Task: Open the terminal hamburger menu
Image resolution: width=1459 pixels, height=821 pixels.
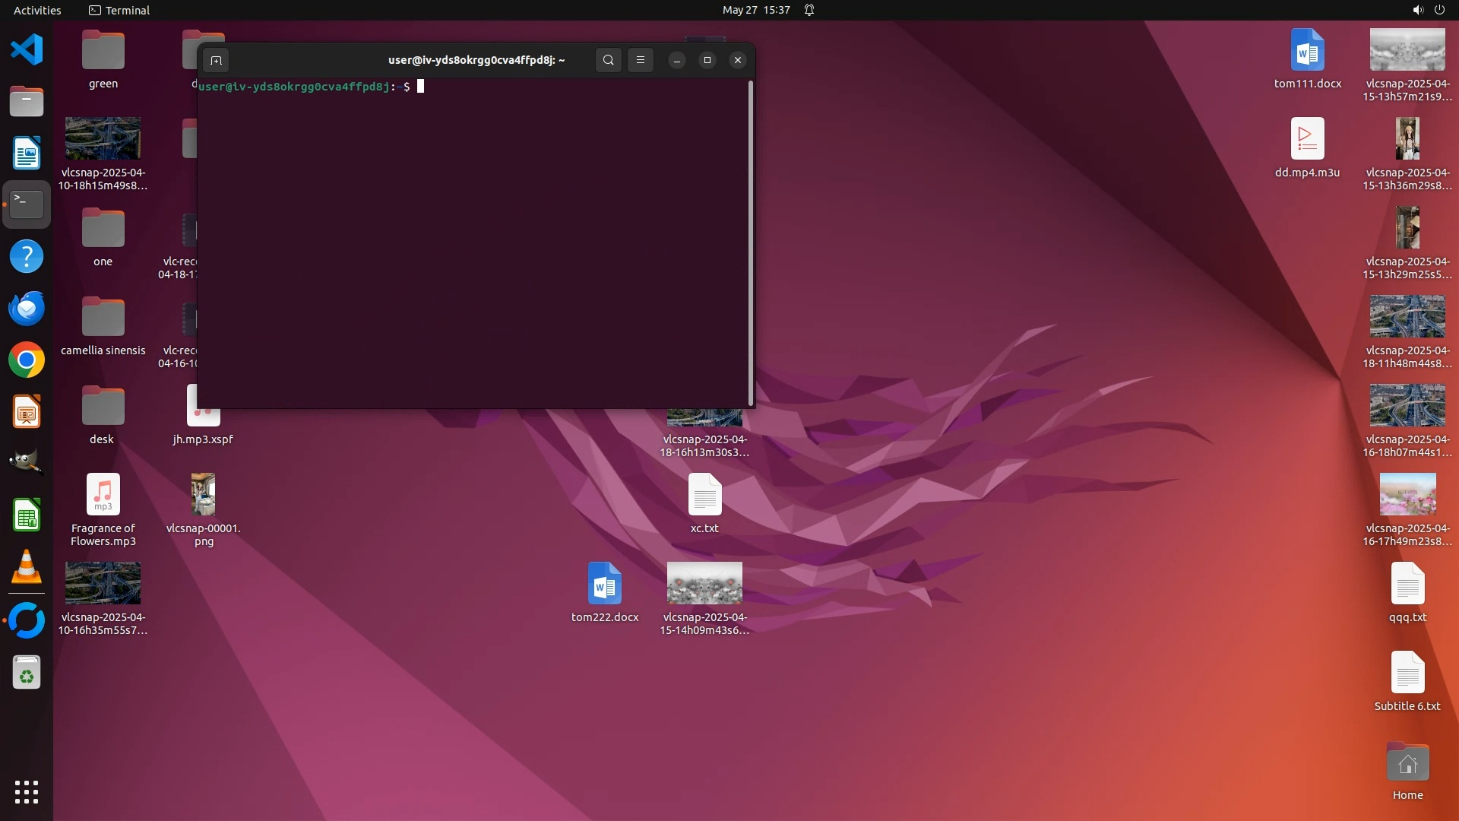Action: 641,60
